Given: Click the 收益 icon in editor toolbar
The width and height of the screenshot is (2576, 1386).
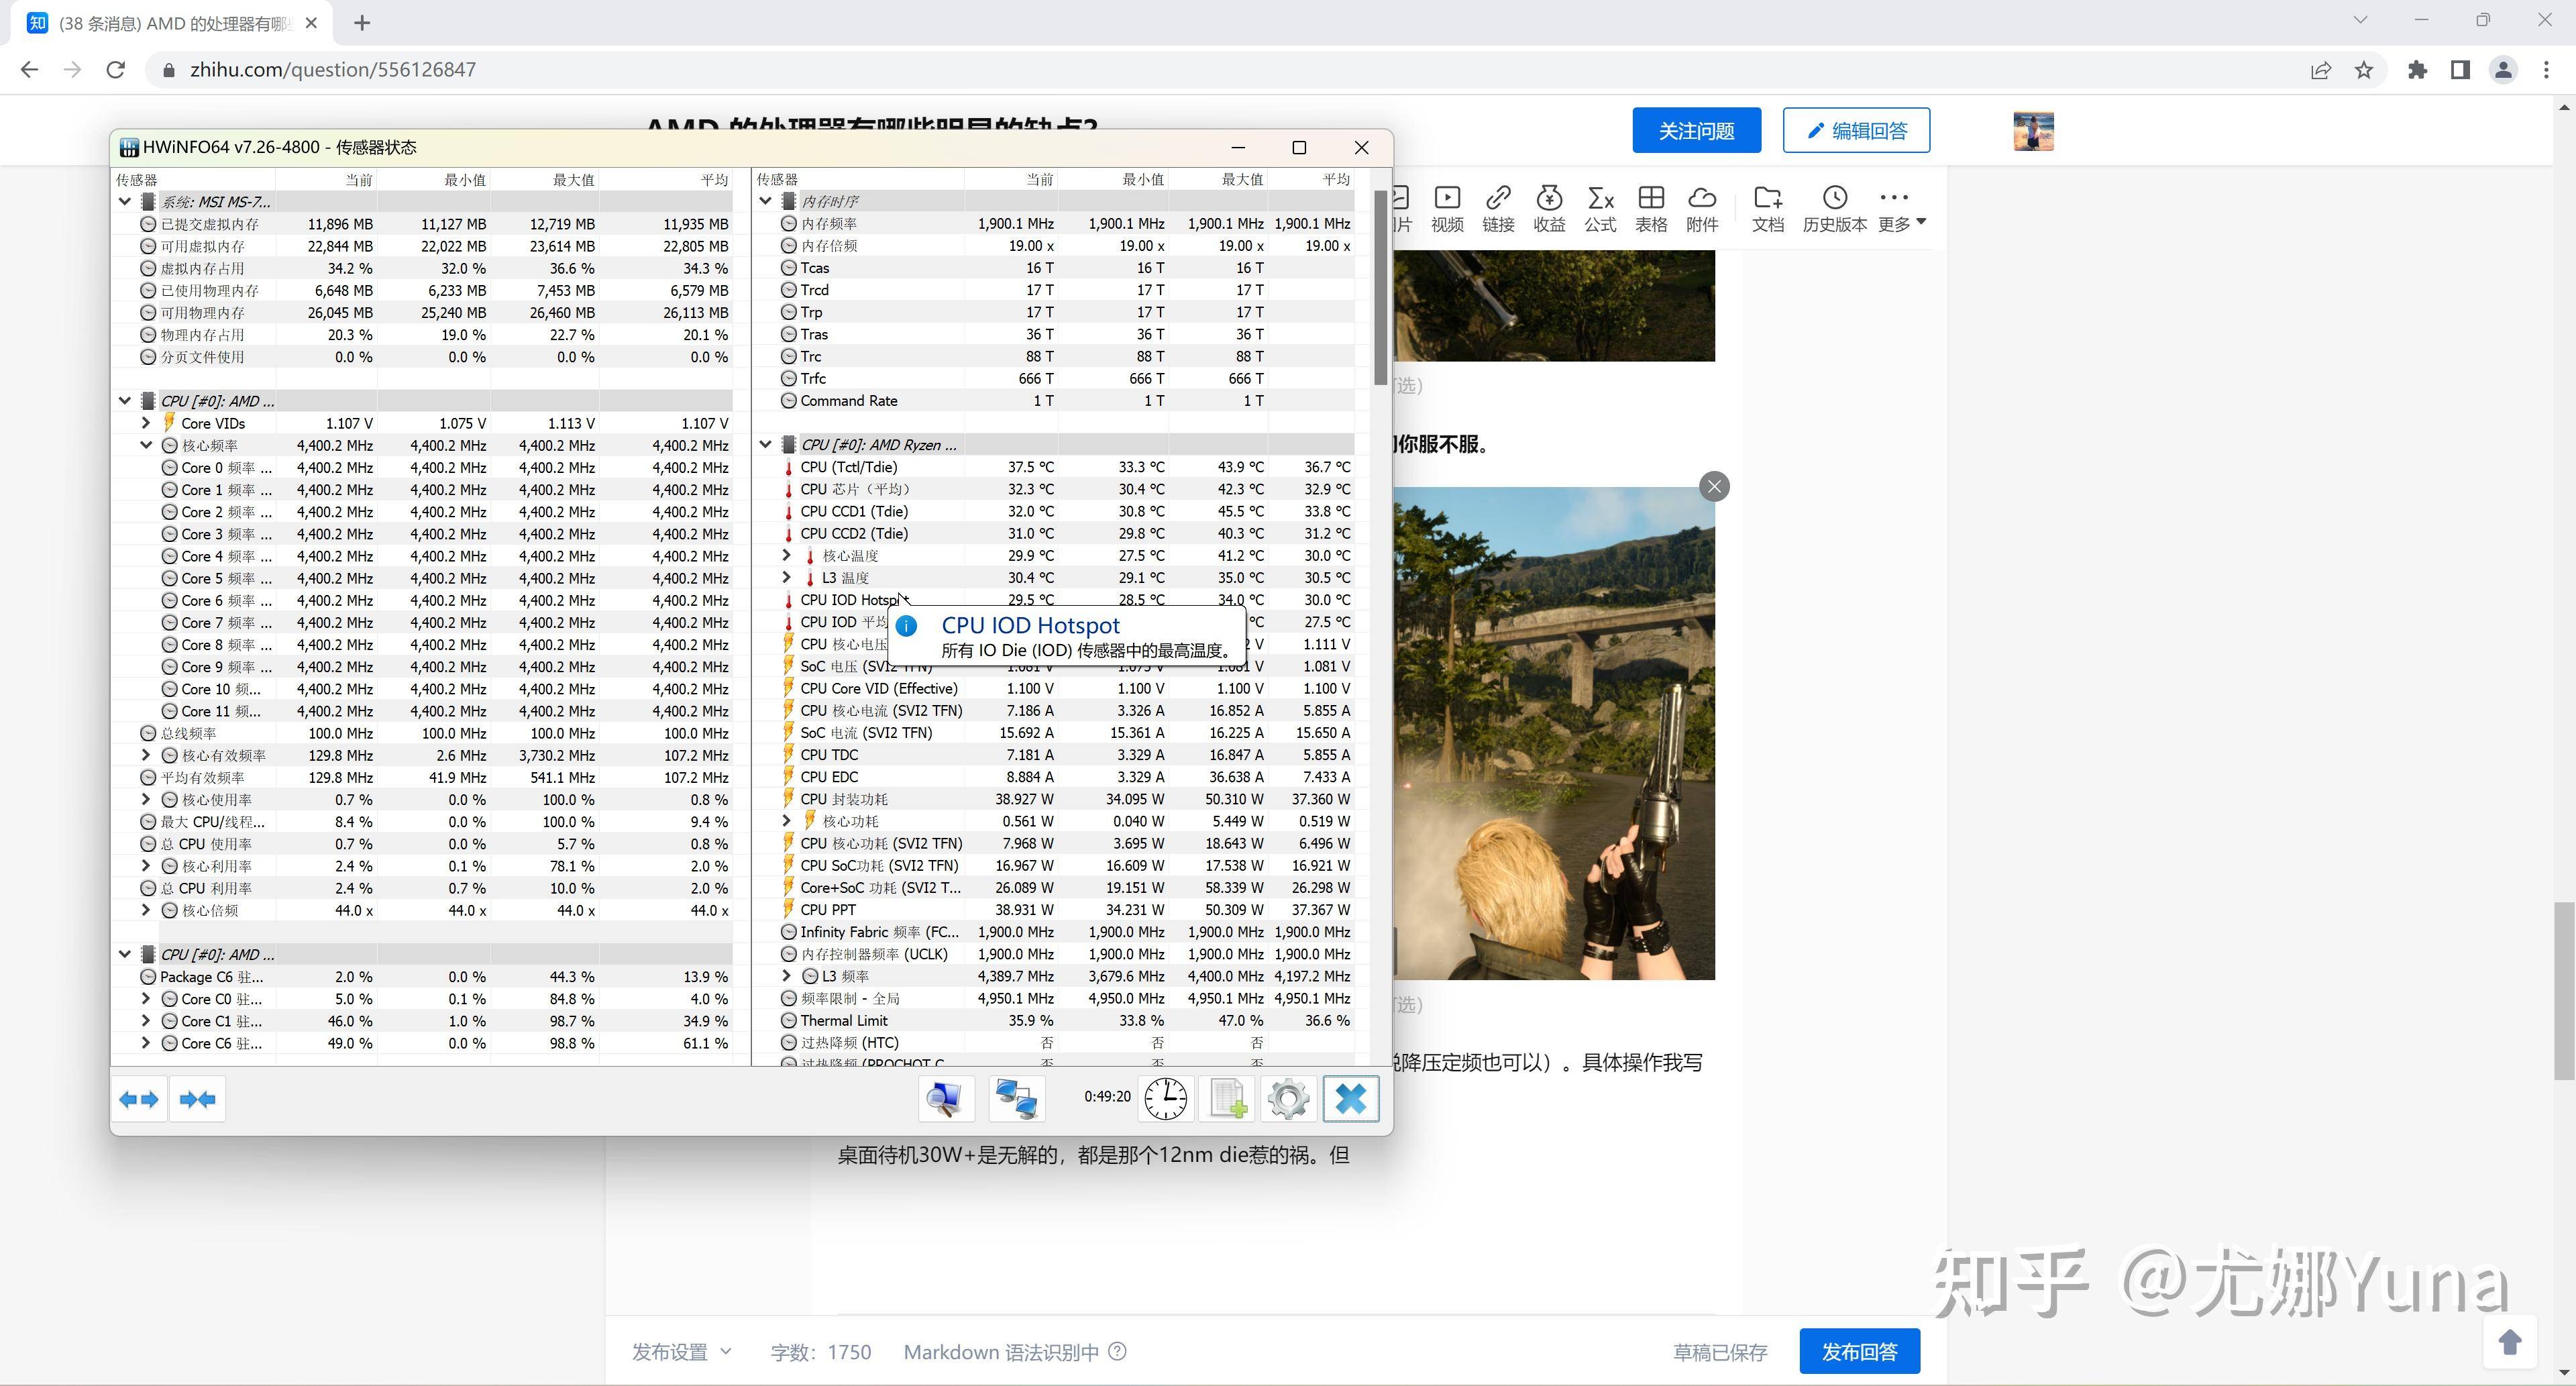Looking at the screenshot, I should tap(1549, 209).
